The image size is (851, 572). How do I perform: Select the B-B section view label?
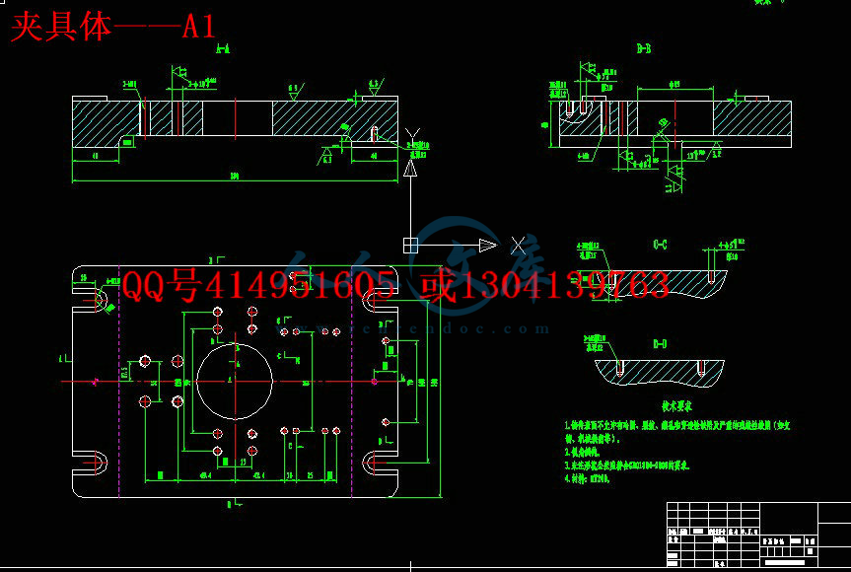(645, 48)
